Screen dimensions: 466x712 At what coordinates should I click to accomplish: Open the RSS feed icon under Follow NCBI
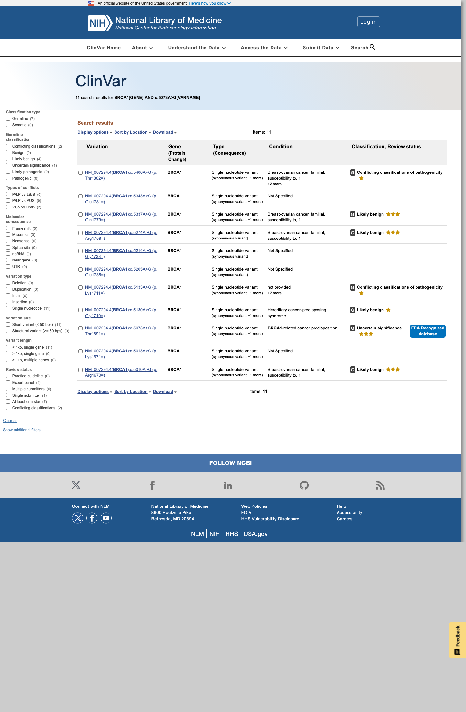(x=380, y=485)
